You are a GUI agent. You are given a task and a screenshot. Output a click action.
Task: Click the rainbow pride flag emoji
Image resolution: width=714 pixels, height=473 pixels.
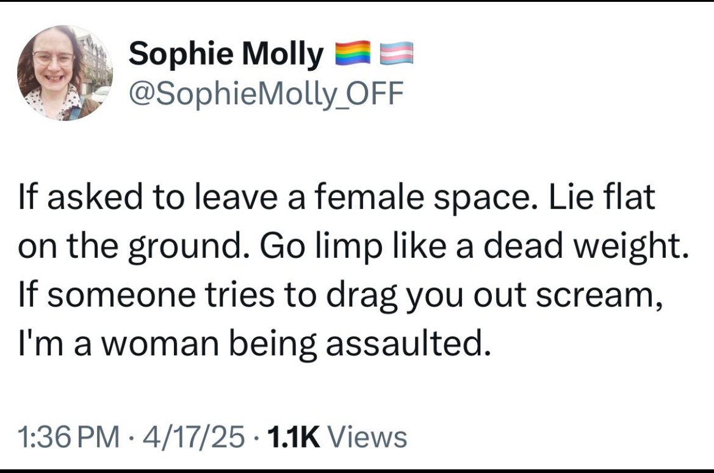tap(353, 53)
